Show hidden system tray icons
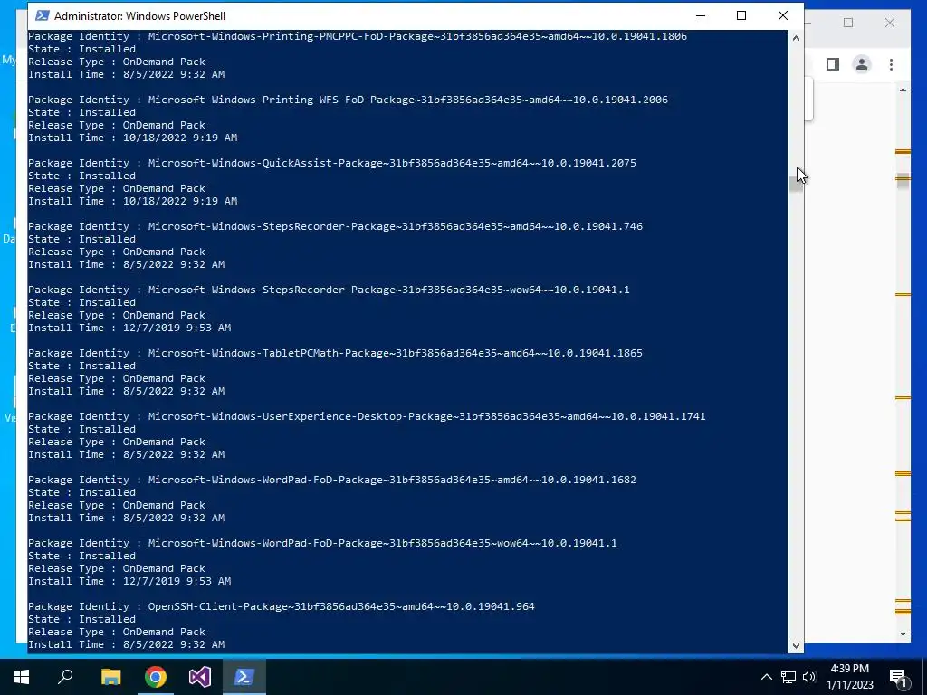This screenshot has width=927, height=695. pyautogui.click(x=766, y=677)
